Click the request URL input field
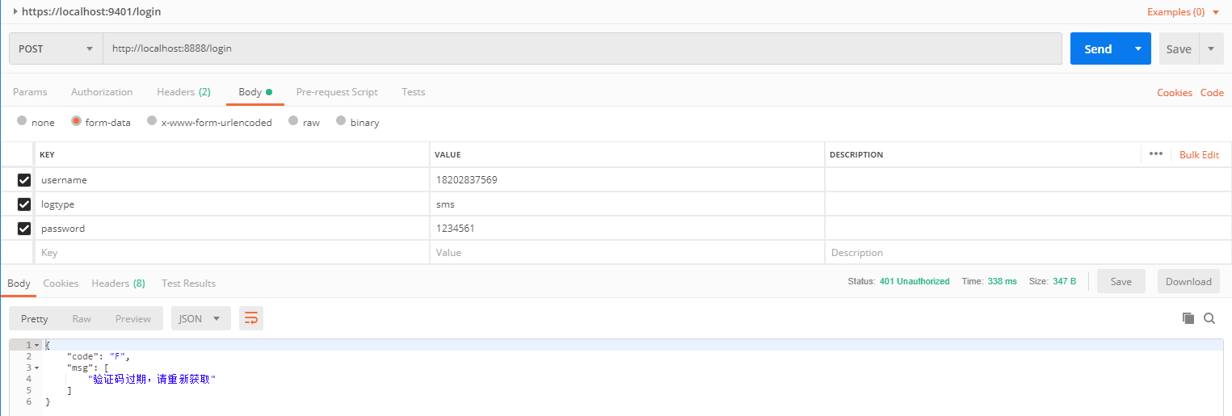 click(582, 48)
